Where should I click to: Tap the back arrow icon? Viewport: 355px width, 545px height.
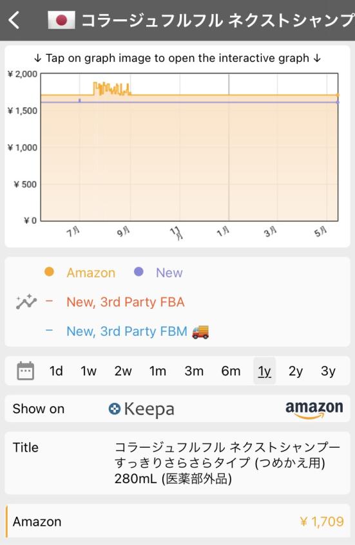[14, 20]
